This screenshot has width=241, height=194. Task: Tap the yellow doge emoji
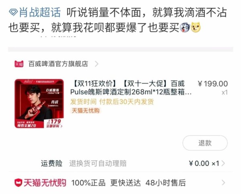[196, 28]
